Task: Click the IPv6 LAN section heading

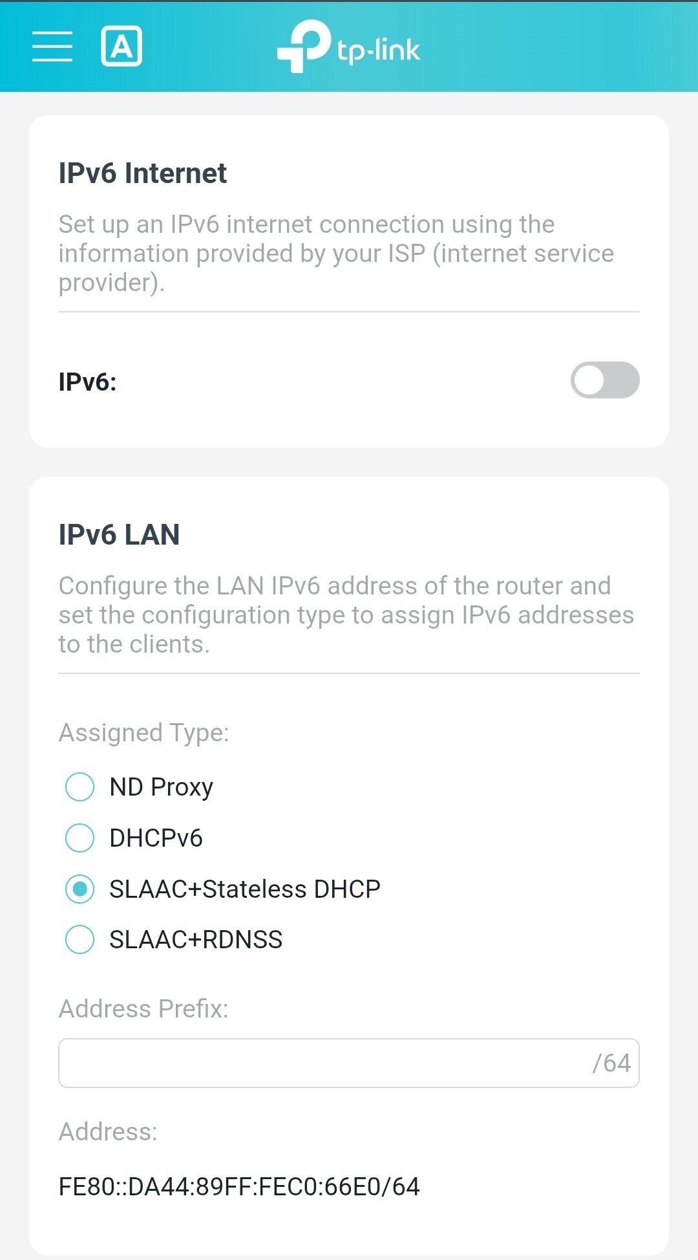Action: tap(120, 535)
